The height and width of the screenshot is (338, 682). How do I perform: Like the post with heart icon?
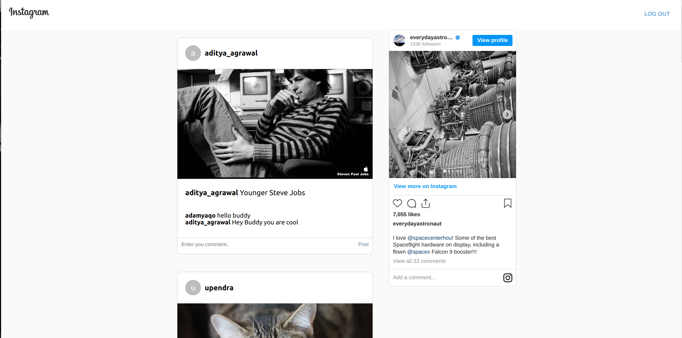398,203
